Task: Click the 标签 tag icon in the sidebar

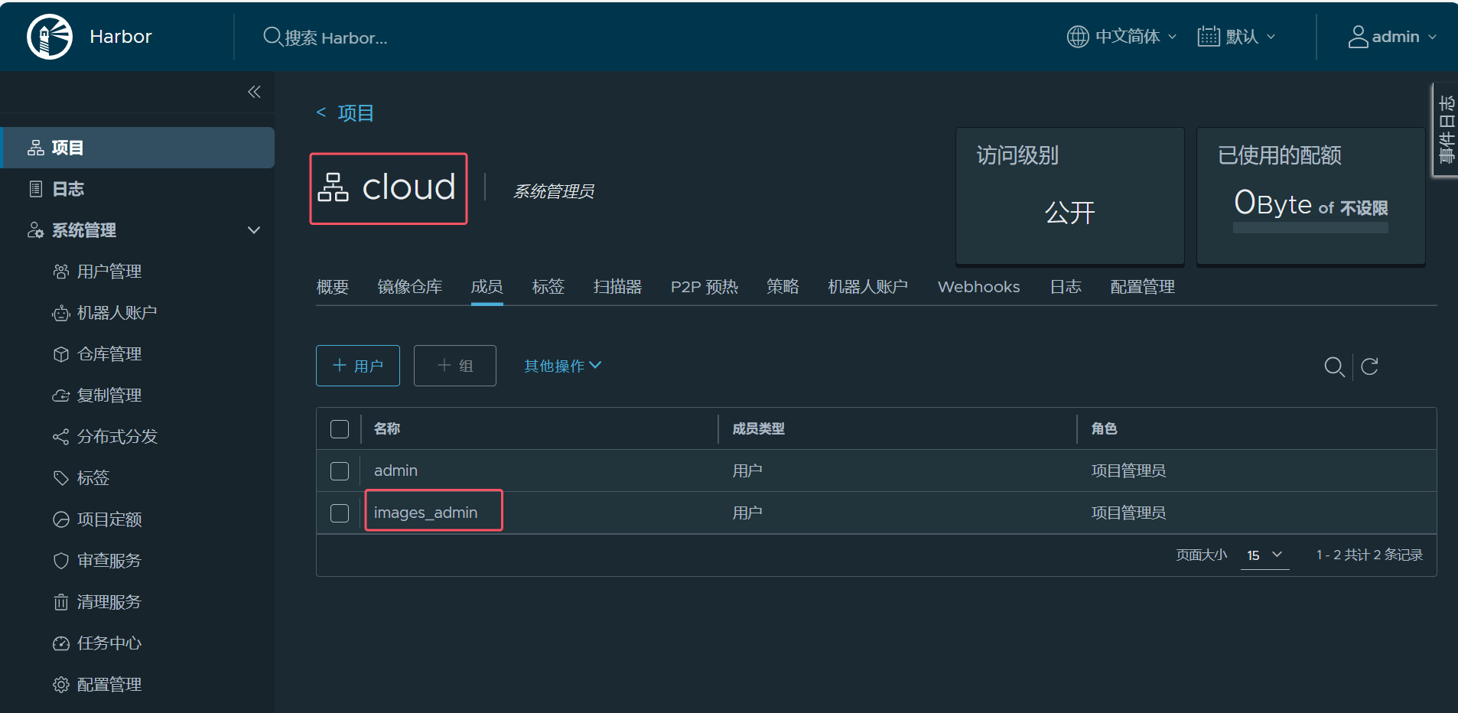Action: tap(61, 478)
